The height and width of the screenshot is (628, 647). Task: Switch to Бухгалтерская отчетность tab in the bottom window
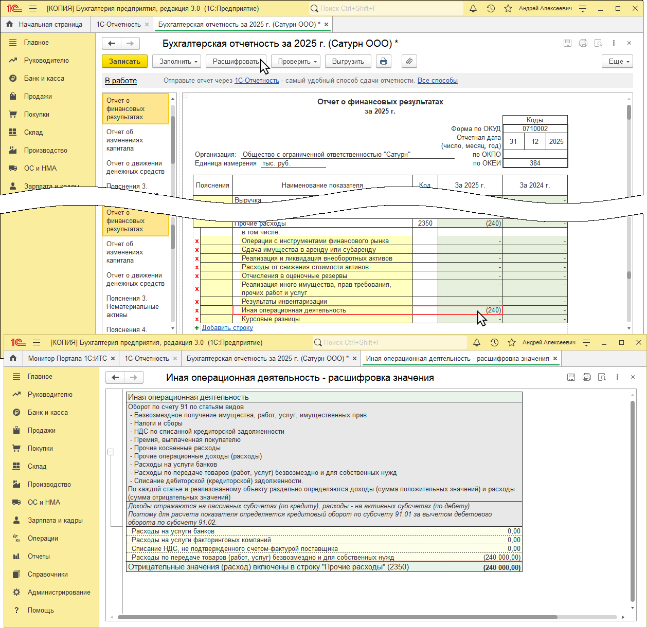click(267, 358)
